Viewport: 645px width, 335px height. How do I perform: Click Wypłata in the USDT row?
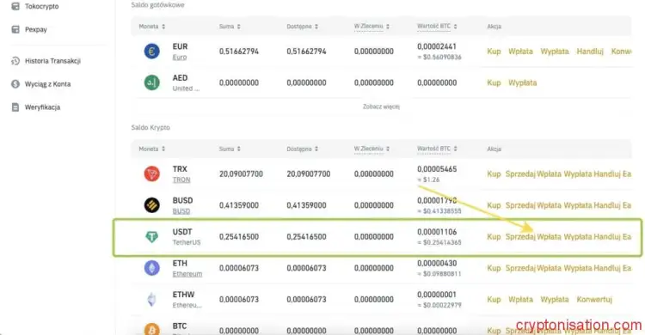tap(578, 237)
